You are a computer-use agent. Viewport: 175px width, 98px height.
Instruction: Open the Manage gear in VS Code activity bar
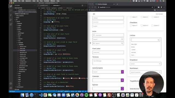(11, 88)
